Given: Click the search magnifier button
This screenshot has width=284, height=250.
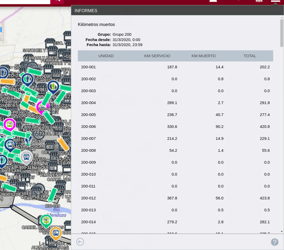Looking at the screenshot, I should pyautogui.click(x=57, y=1).
